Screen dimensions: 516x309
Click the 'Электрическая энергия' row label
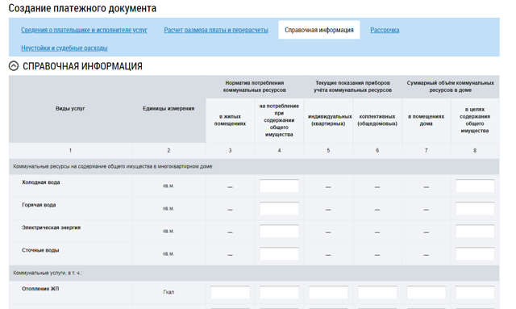(51, 228)
